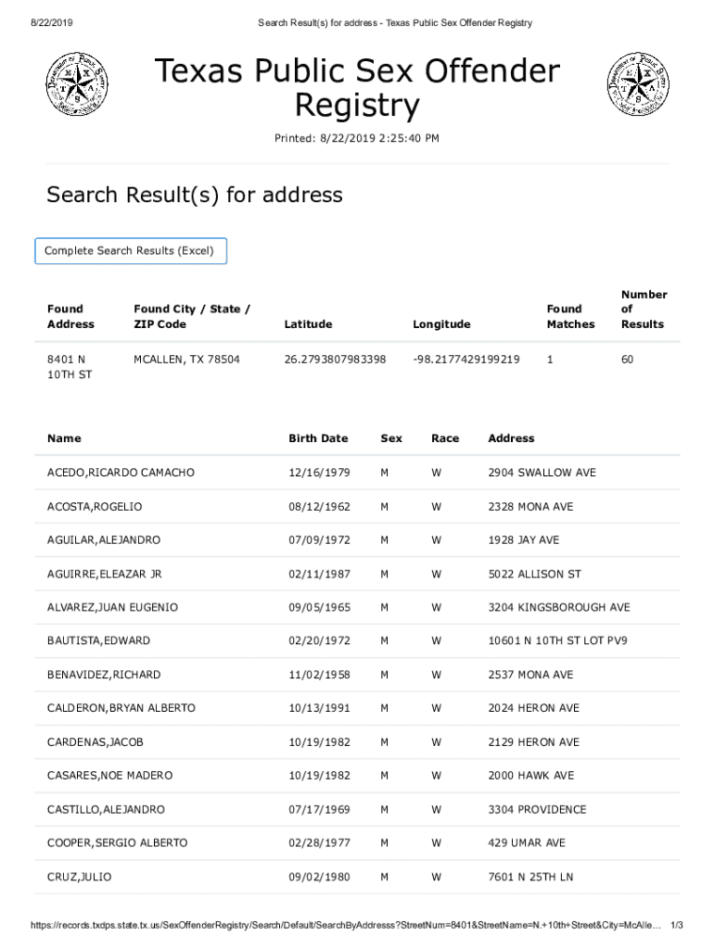
Task: Select the MCALLEN, TX 78504 cell
Action: [186, 359]
